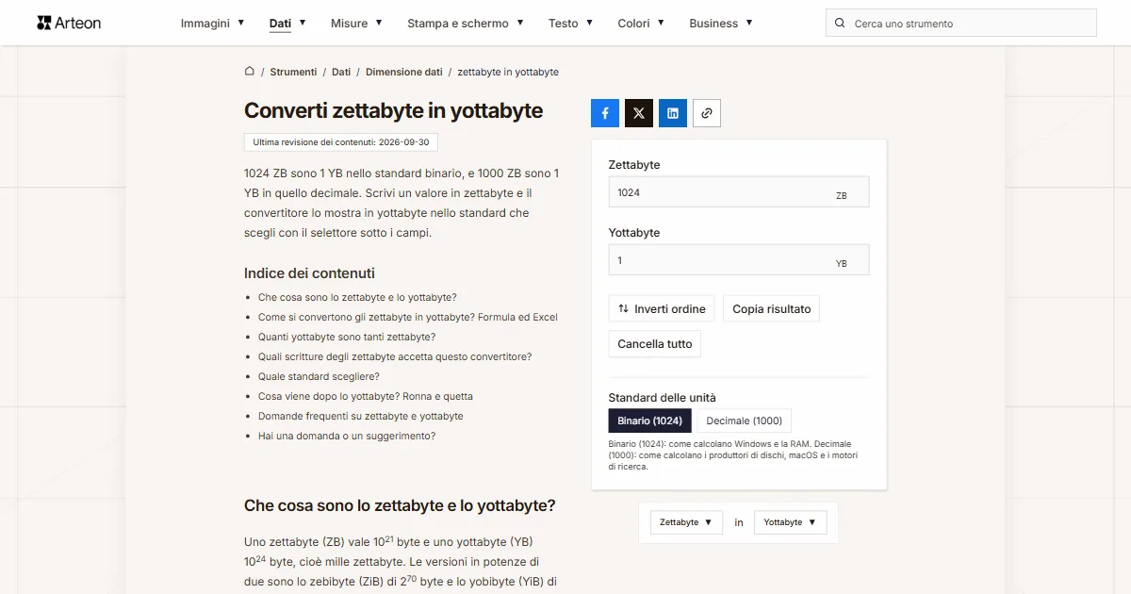This screenshot has height=594, width=1131.
Task: Copy page link icon
Action: pos(707,113)
